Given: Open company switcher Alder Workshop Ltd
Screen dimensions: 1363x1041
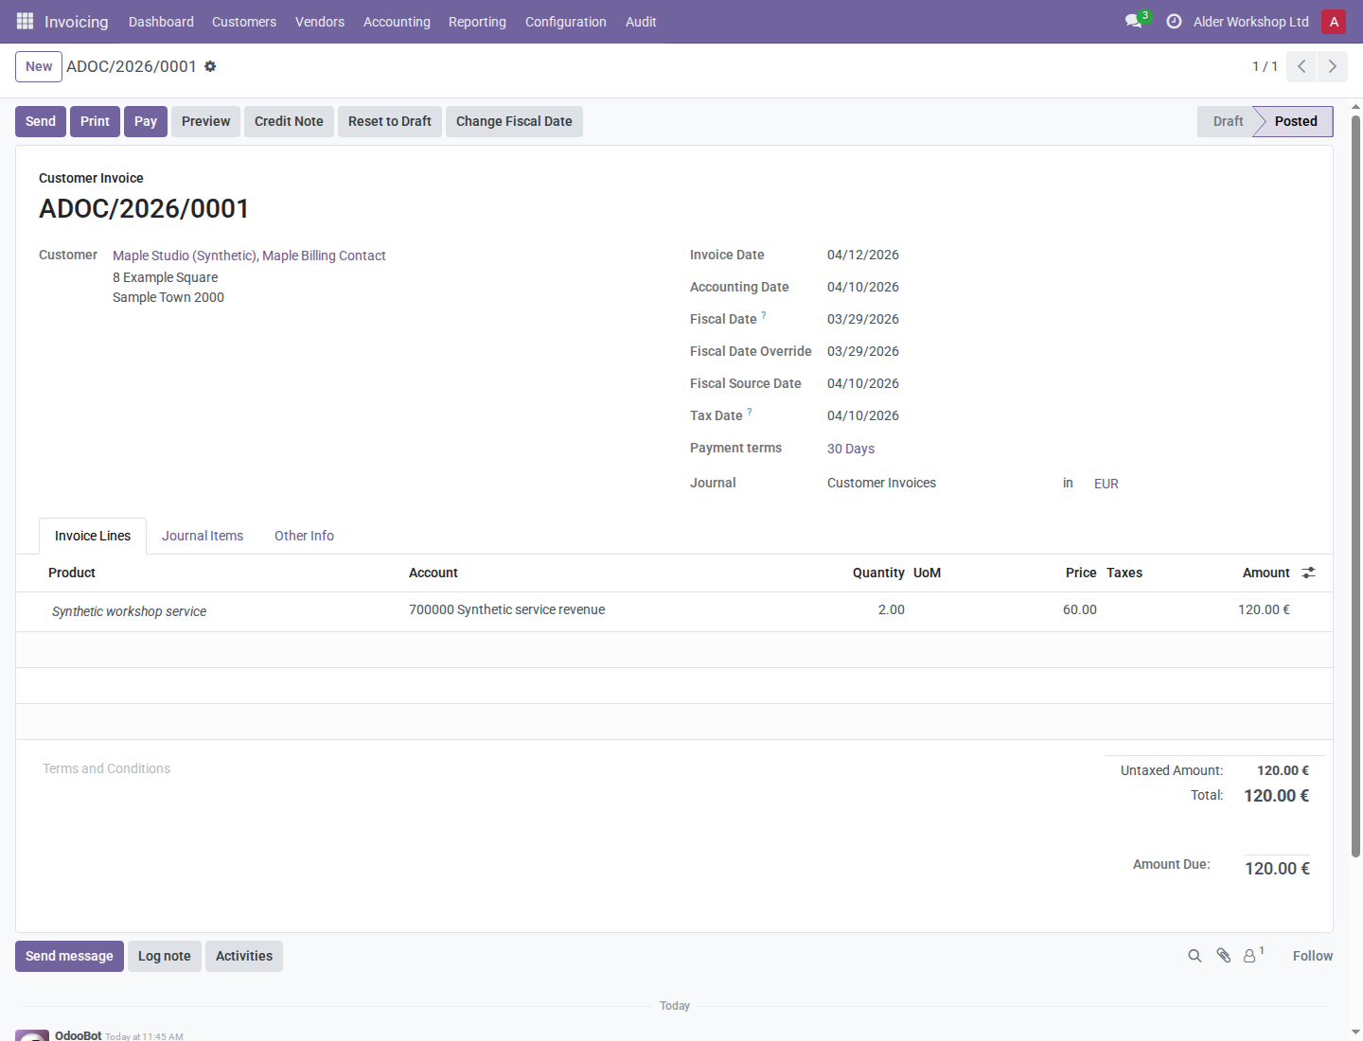Looking at the screenshot, I should tap(1251, 22).
